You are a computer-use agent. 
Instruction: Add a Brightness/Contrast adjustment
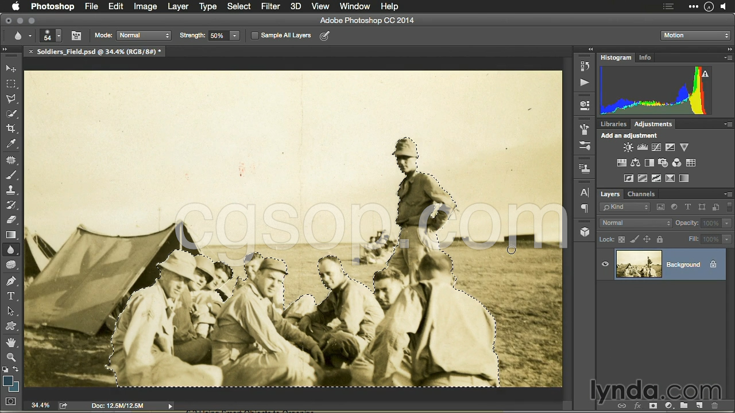point(628,147)
